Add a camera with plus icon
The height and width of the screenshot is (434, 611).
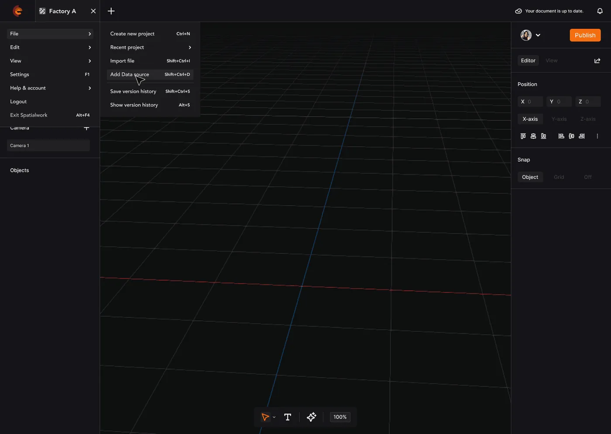point(86,128)
